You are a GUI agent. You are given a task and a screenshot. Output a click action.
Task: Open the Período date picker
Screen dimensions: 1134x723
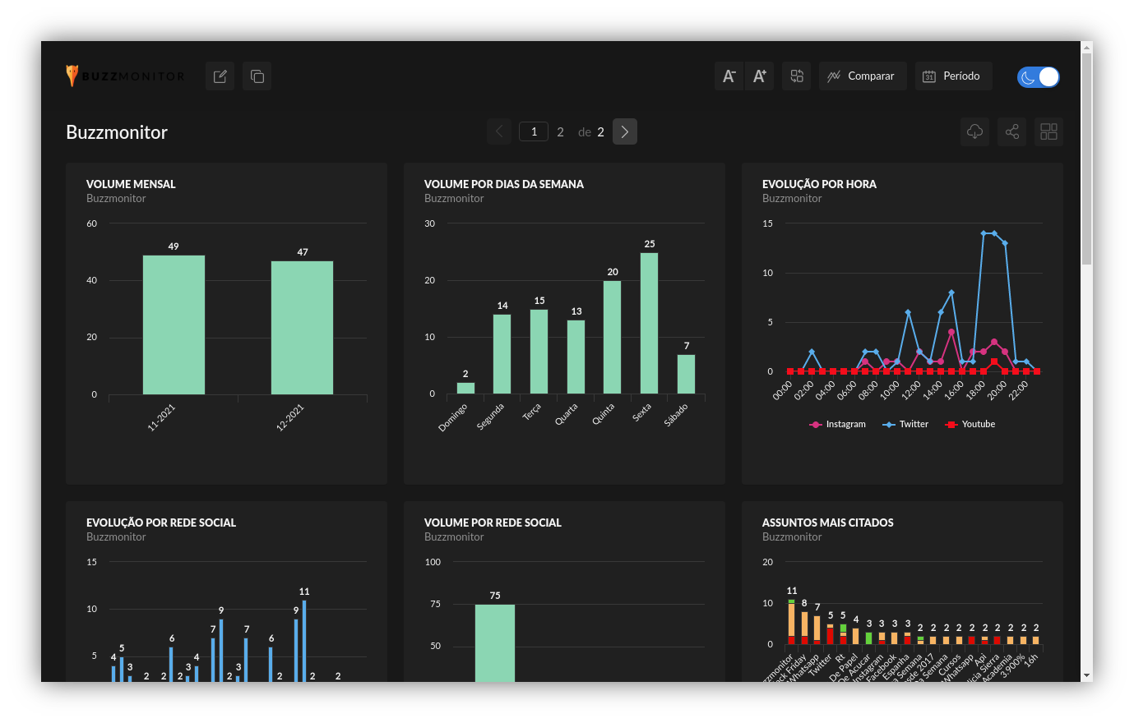point(952,76)
